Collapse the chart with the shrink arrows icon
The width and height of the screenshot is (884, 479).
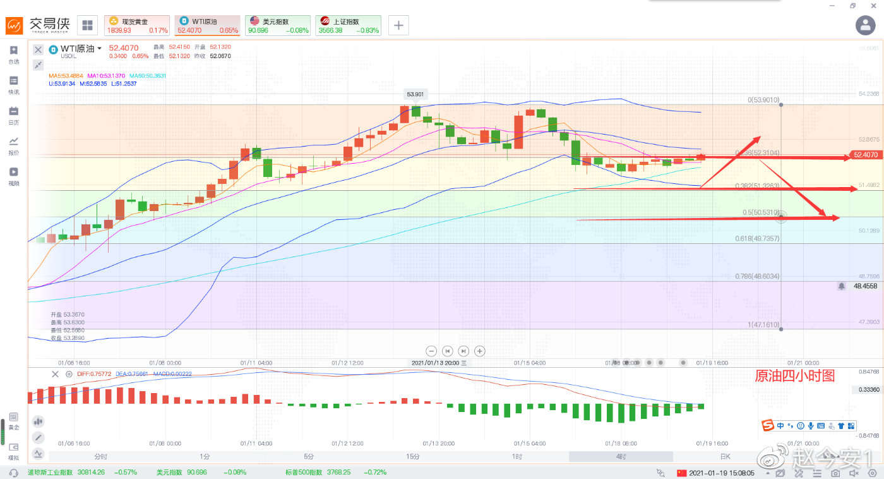coord(38,64)
